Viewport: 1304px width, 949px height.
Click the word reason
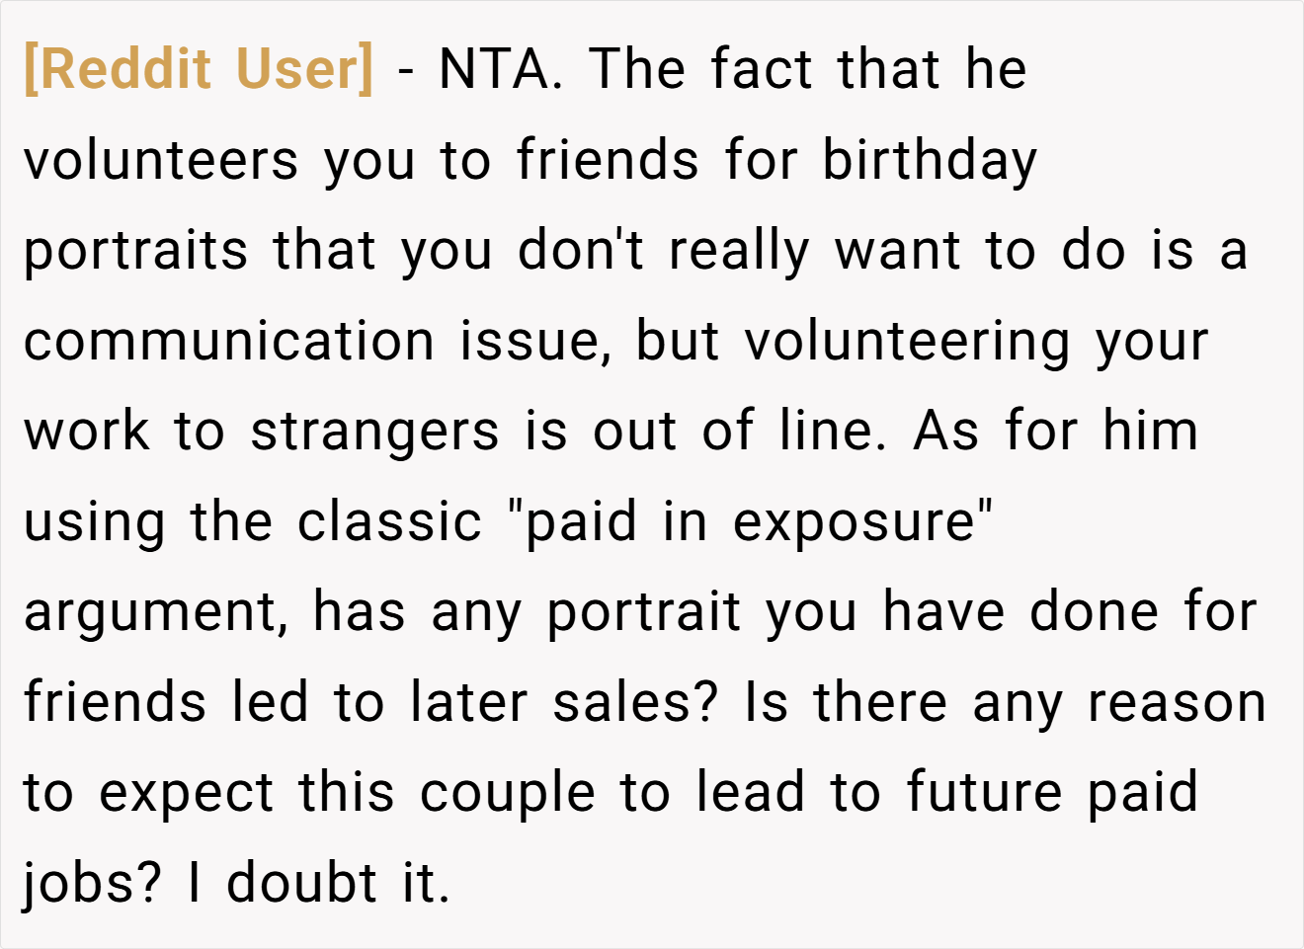point(1177,704)
